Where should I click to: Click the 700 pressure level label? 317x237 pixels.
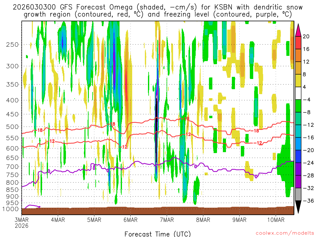[12, 167]
